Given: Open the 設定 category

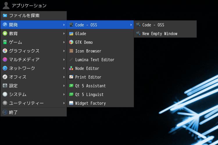Looking at the screenshot, I should tap(33, 86).
